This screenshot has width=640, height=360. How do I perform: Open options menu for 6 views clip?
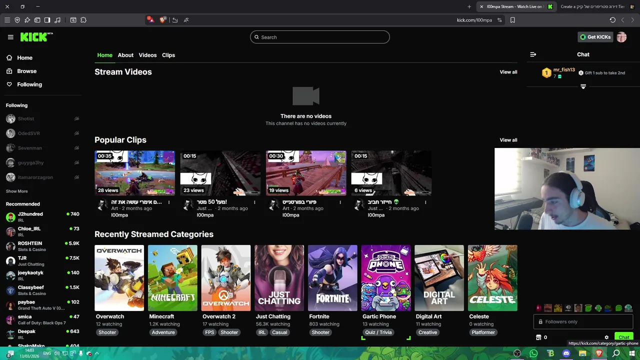click(x=425, y=202)
